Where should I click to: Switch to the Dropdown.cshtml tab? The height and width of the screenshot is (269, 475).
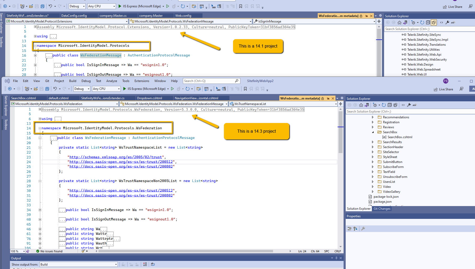click(x=149, y=98)
